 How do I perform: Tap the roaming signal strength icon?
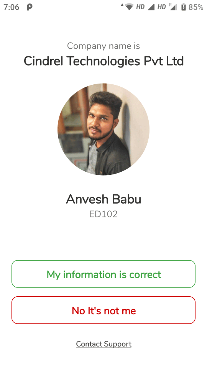173,7
